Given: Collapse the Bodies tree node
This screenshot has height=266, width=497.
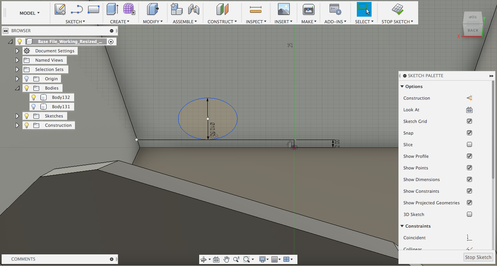Looking at the screenshot, I should (17, 88).
